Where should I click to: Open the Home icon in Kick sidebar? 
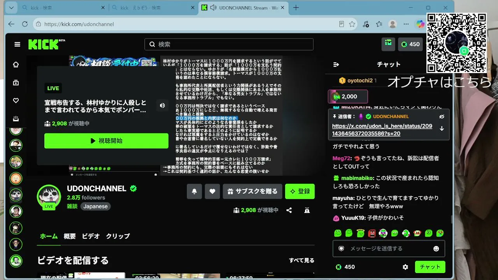(16, 65)
